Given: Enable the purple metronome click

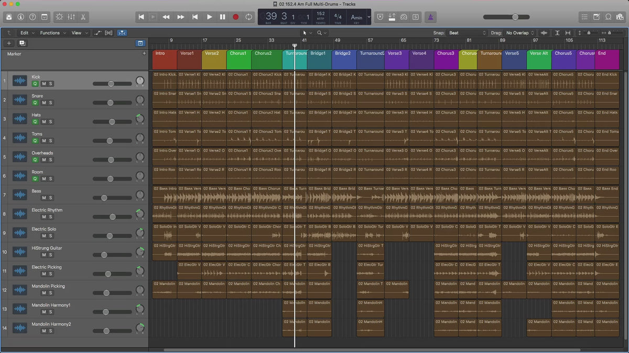Looking at the screenshot, I should [x=430, y=17].
